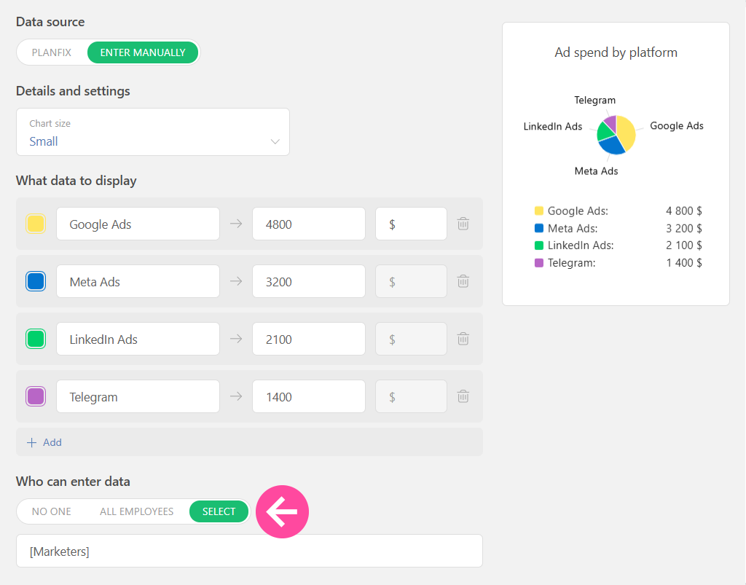Click the LinkedIn Ads currency unit field
Viewport: 746px width, 585px height.
pyautogui.click(x=411, y=339)
